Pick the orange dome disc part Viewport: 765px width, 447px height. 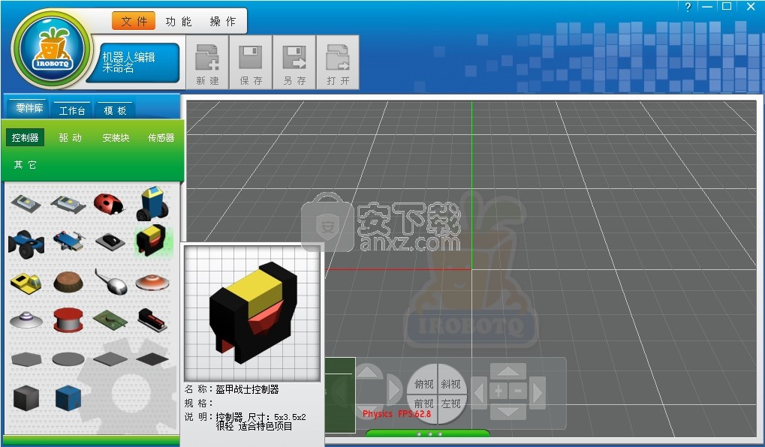click(152, 282)
